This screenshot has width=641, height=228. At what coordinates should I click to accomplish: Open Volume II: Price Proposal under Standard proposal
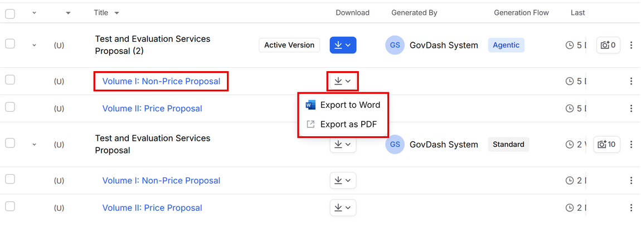coord(152,207)
